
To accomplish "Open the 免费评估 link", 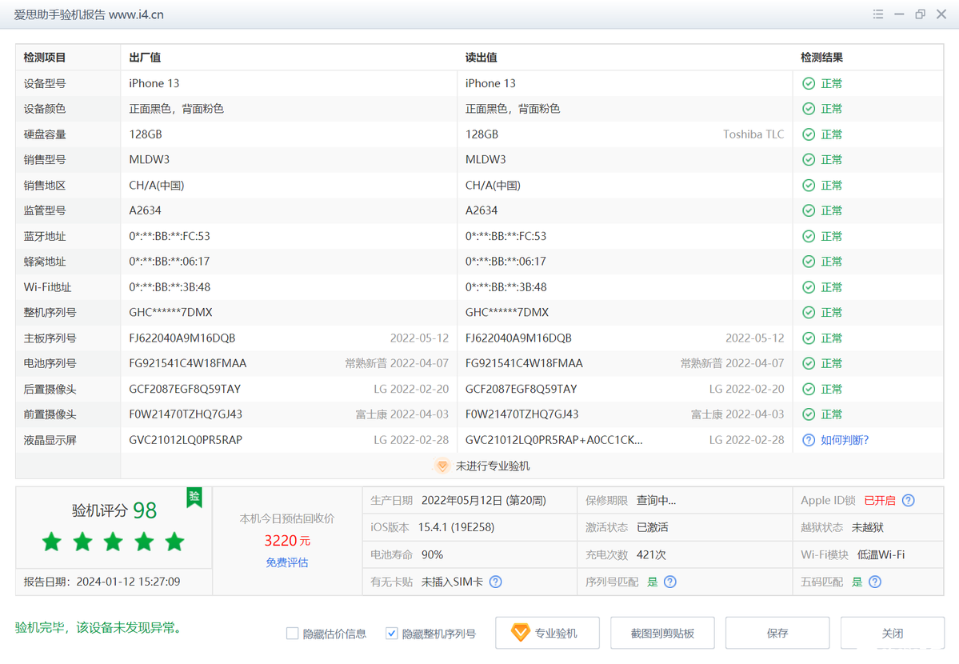I will 287,562.
